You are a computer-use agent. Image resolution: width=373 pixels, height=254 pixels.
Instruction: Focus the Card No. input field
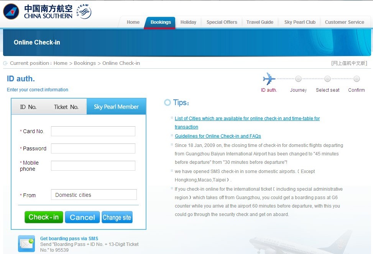93,131
